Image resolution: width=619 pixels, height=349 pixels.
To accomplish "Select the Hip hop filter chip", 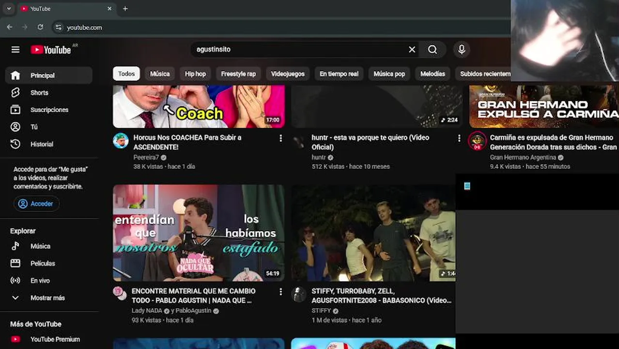I will [x=195, y=74].
